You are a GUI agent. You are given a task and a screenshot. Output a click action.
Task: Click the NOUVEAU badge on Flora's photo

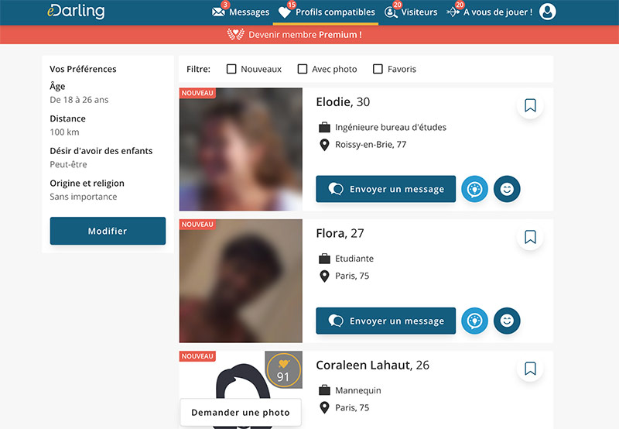(197, 225)
